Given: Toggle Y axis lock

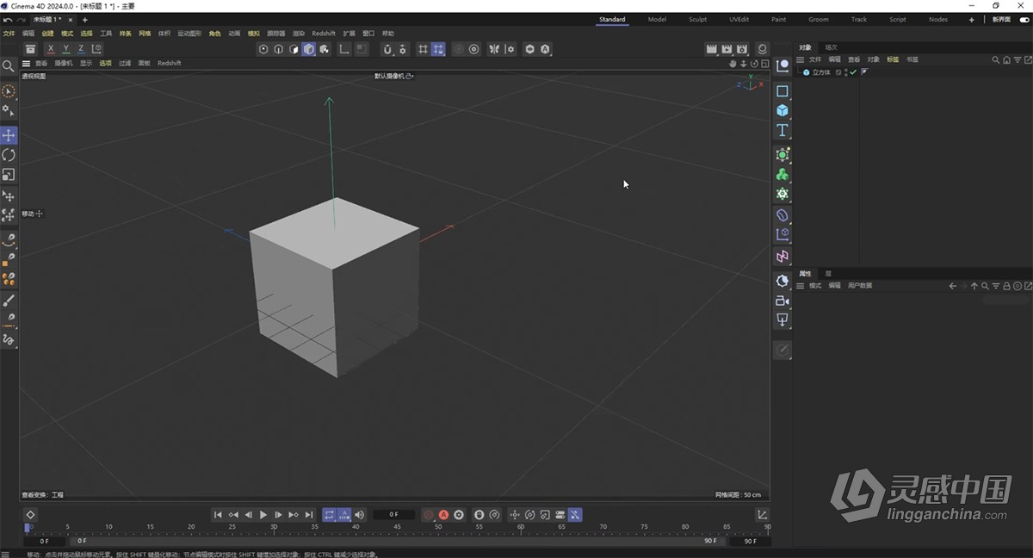Looking at the screenshot, I should click(66, 49).
